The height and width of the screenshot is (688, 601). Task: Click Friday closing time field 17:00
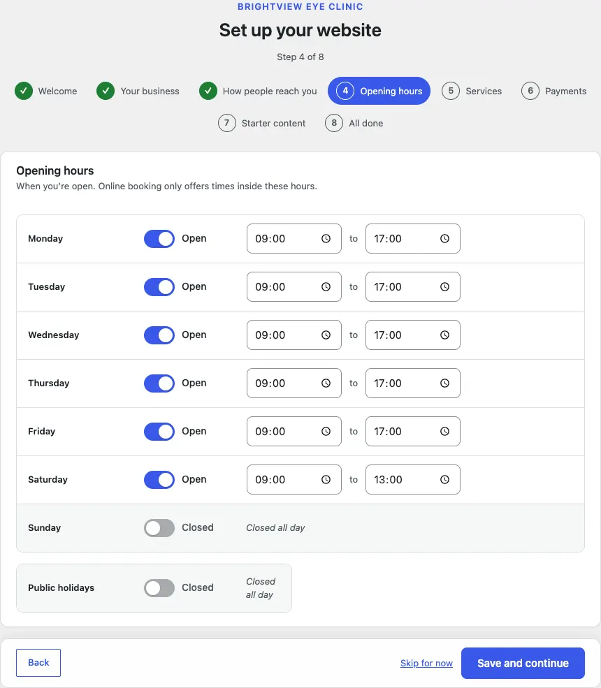(x=413, y=432)
